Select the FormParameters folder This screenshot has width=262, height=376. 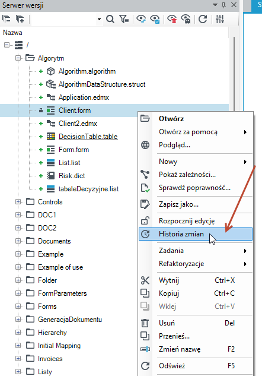click(62, 293)
